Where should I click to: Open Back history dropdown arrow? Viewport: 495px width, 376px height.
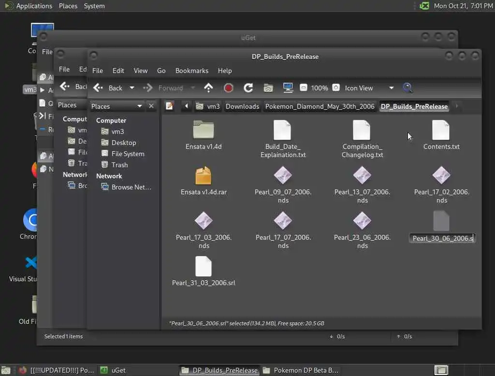click(x=132, y=88)
